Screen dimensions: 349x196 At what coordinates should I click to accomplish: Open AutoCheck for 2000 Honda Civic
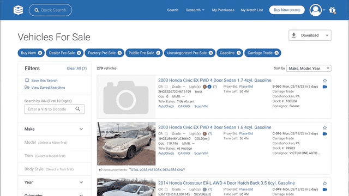click(166, 154)
